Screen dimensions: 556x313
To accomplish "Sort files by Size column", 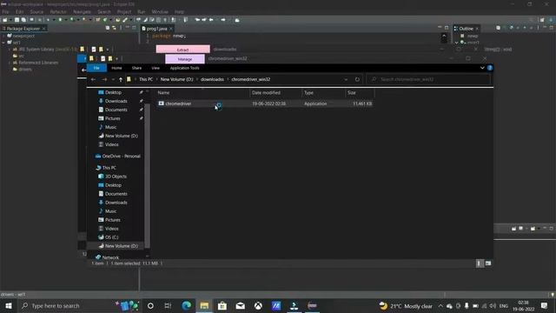I will pos(360,93).
